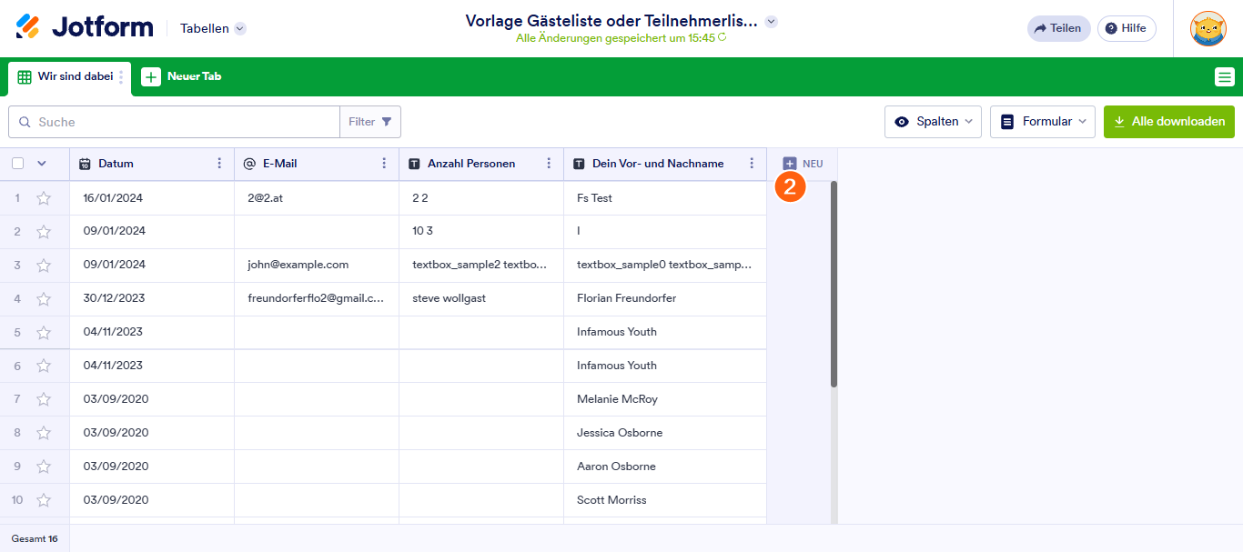Open the Formular dropdown
Viewport: 1243px width, 552px height.
[1043, 122]
